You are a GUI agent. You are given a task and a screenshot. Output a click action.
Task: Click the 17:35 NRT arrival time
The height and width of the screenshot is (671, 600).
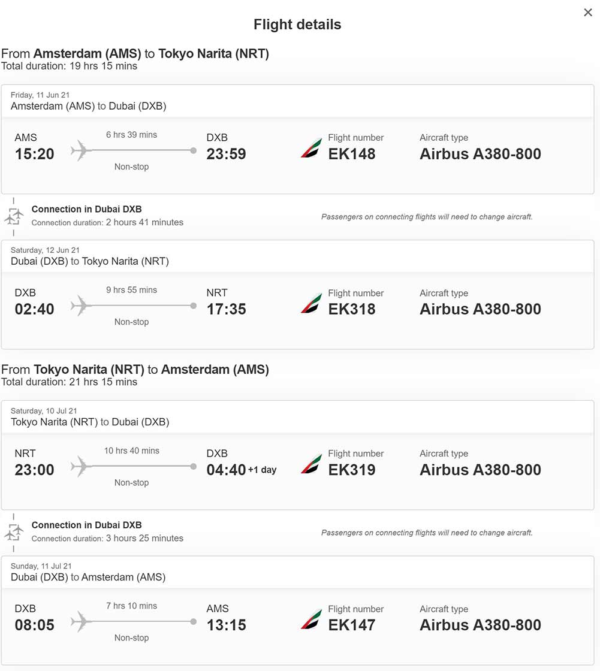227,309
